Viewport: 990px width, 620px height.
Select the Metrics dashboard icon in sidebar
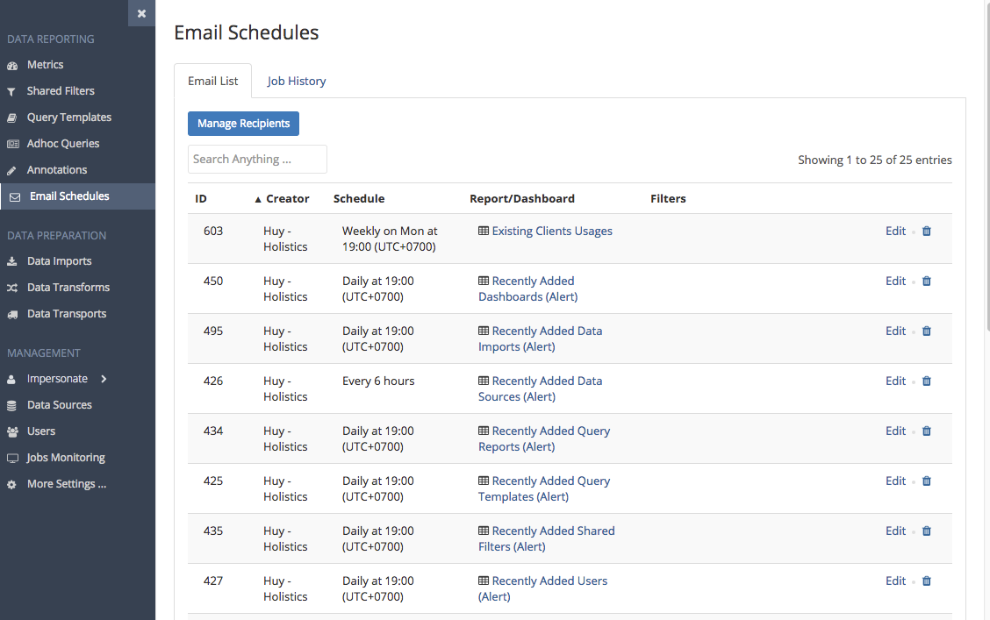pyautogui.click(x=12, y=64)
